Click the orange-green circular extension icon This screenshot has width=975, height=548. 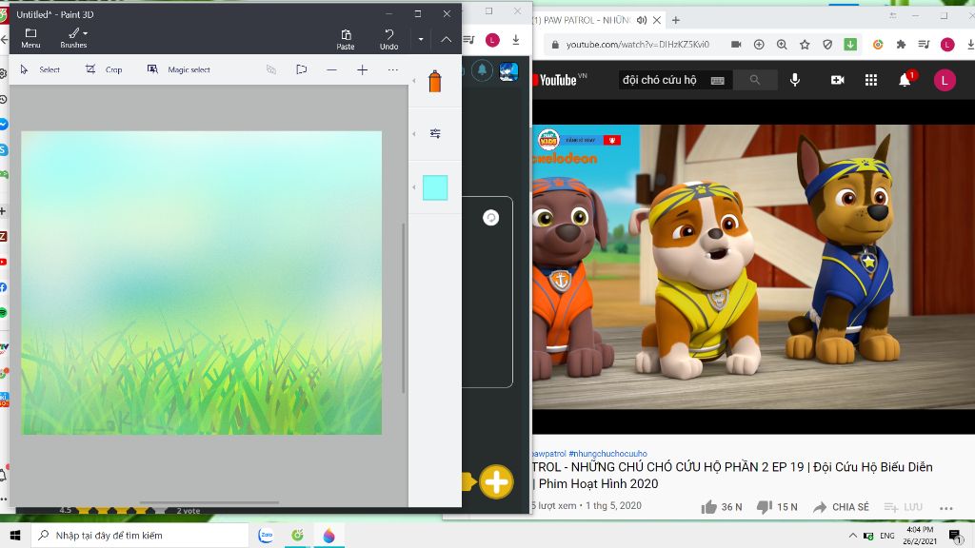point(878,44)
